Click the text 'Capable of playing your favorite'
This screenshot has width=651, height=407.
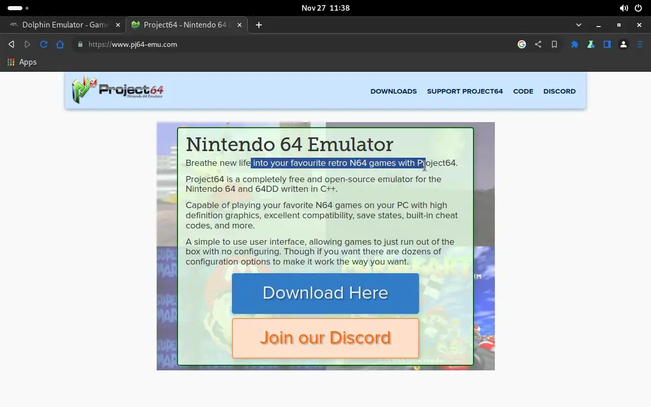click(249, 205)
